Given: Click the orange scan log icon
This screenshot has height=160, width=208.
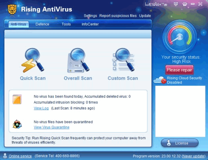Looking at the screenshot, I should coord(17,100).
